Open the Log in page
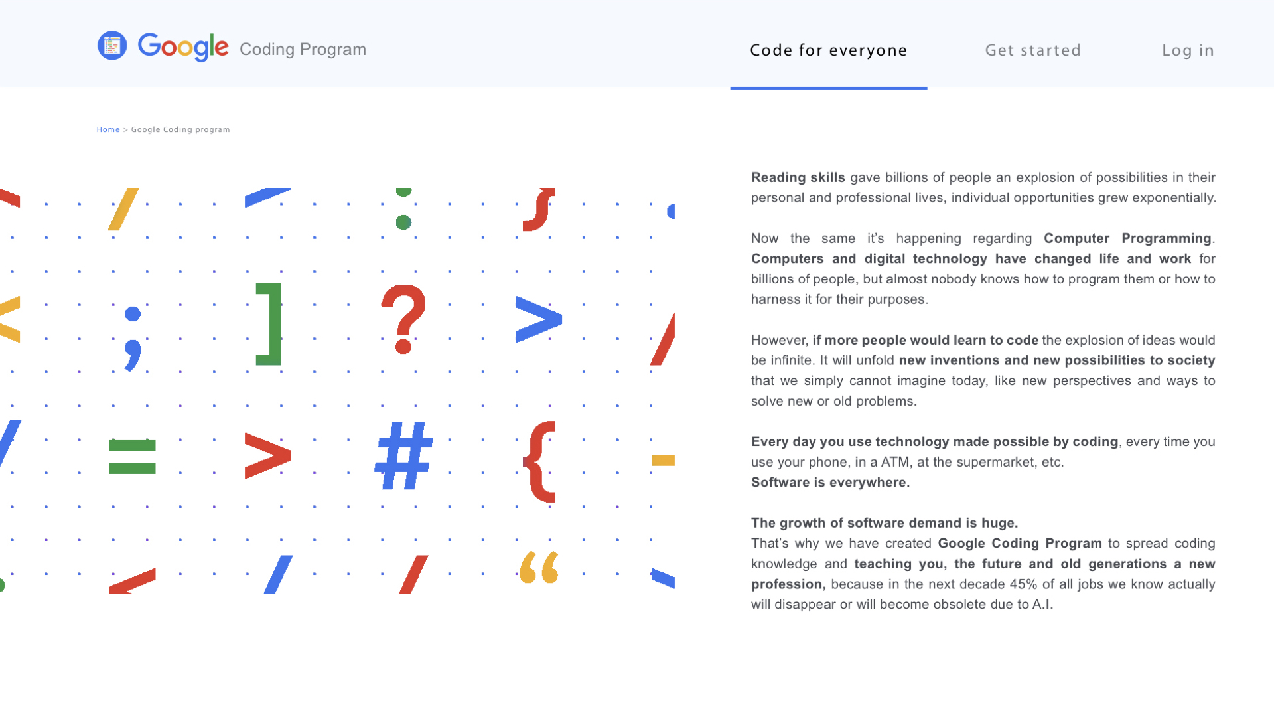 pyautogui.click(x=1188, y=50)
